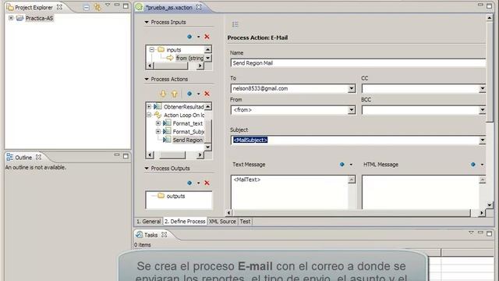Click the Name field Send Region Mail

tap(358, 63)
